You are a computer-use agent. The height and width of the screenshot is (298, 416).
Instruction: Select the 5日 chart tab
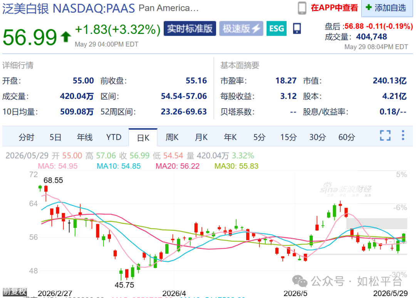pos(55,137)
